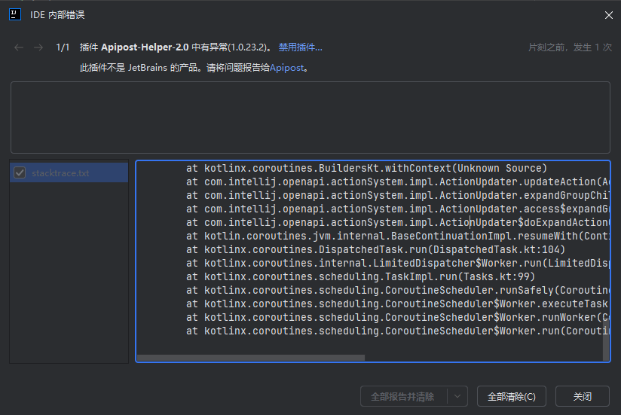Viewport: 621px width, 415px height.
Task: Click the horizontal scrollbar in stack trace
Action: click(x=251, y=358)
